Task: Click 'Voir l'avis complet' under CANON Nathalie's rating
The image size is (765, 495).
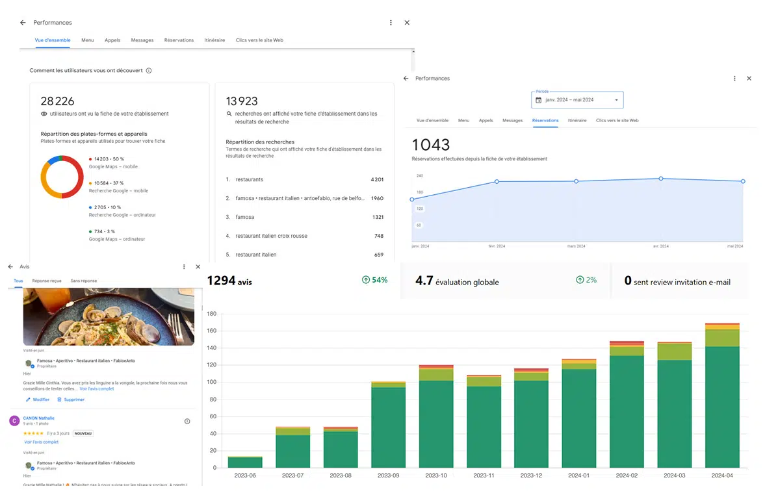Action: click(x=42, y=442)
